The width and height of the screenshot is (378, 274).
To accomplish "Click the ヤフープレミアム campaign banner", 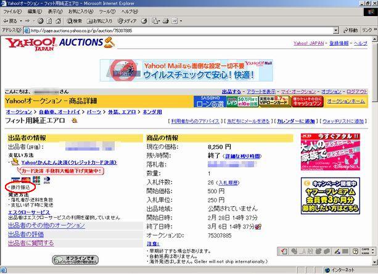I will pos(331,196).
